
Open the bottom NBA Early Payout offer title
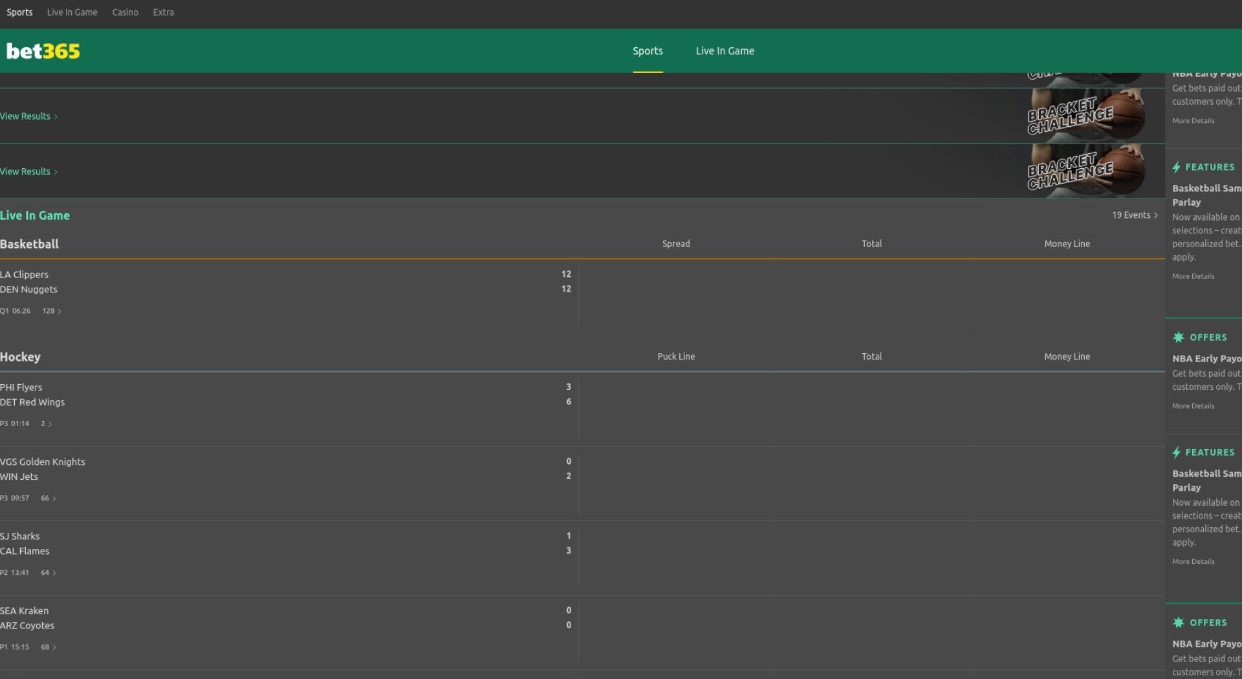pos(1206,644)
